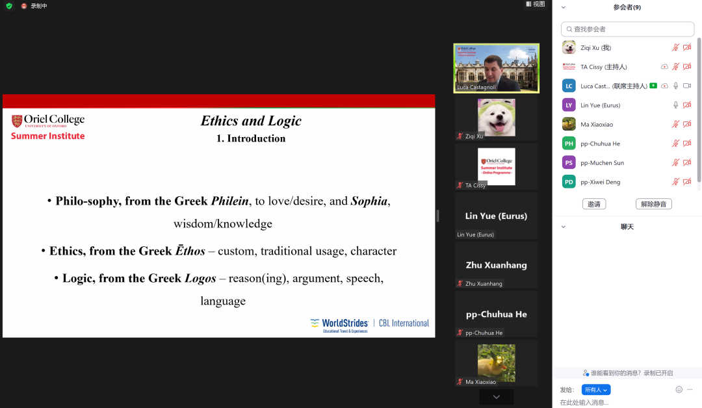The height and width of the screenshot is (408, 702).
Task: Select TA Cissy's video tile
Action: [x=497, y=167]
